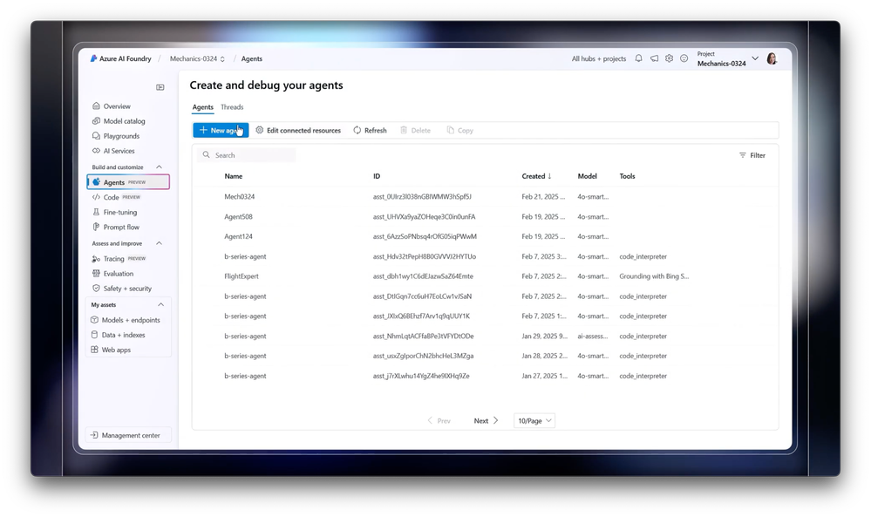Screen dimensions: 871x517
Task: Open the notifications bell icon
Action: 639,58
